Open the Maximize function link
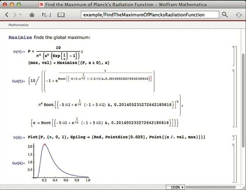 (20, 38)
